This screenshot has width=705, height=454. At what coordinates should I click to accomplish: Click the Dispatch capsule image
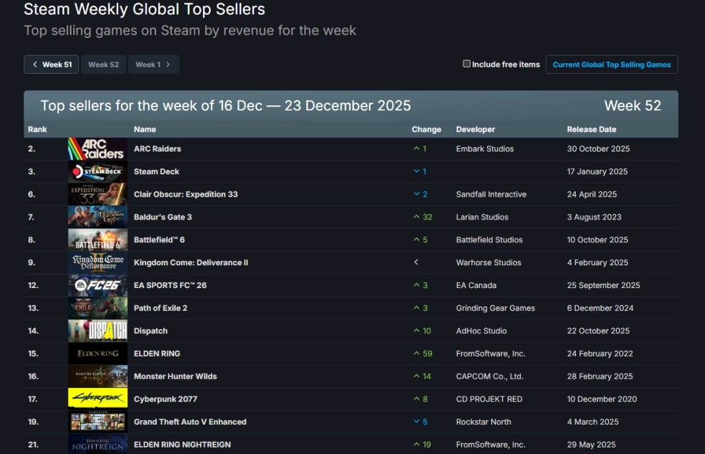(97, 331)
